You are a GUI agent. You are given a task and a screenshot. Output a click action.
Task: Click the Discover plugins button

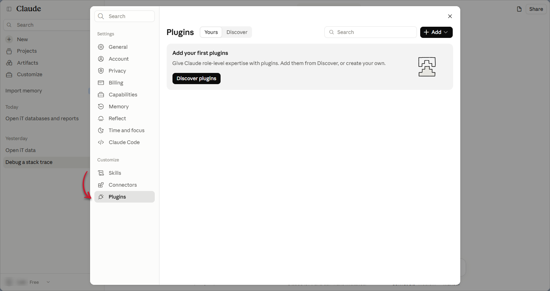click(196, 78)
